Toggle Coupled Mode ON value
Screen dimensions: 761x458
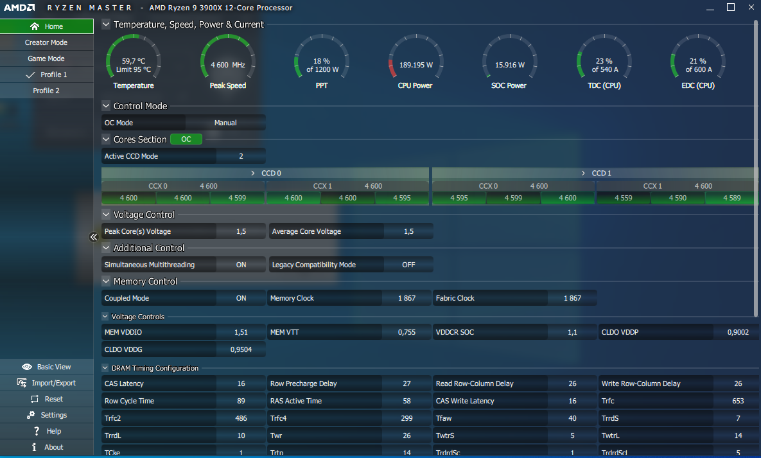pyautogui.click(x=241, y=298)
